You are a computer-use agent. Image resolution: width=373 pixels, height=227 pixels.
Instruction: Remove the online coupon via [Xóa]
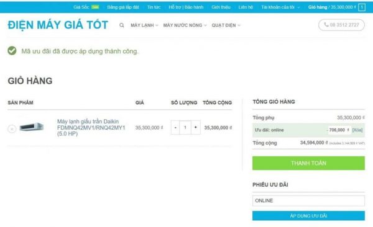[x=357, y=130]
